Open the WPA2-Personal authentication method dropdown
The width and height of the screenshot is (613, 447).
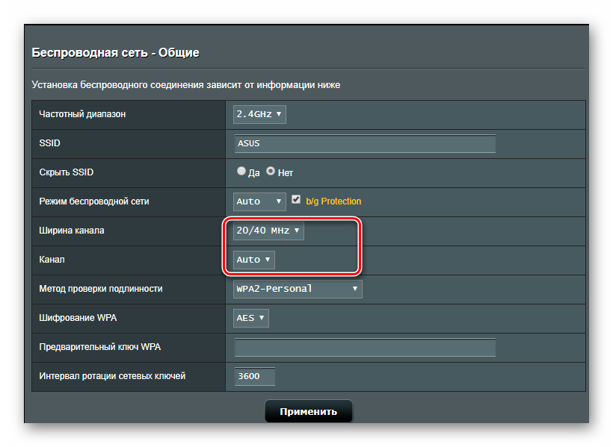tap(298, 289)
